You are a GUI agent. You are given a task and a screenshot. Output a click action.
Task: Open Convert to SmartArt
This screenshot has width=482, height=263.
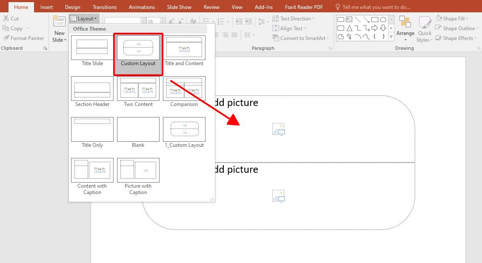pyautogui.click(x=300, y=38)
